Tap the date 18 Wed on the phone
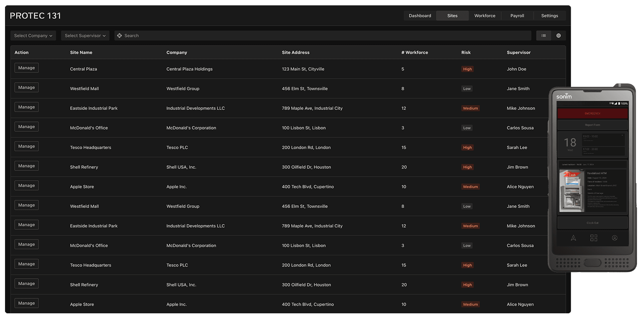 (x=570, y=144)
